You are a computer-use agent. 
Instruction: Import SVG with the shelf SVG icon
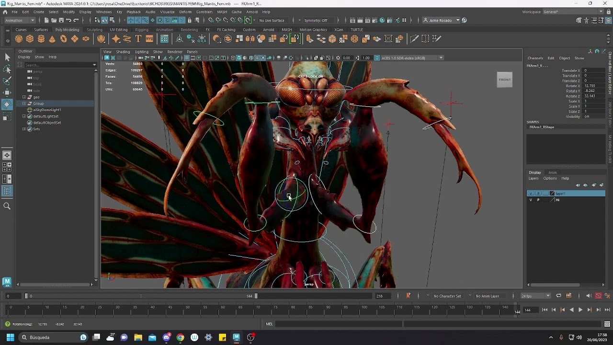(x=149, y=39)
